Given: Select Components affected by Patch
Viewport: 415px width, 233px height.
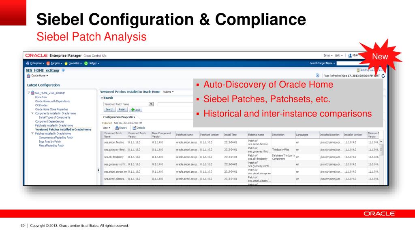Looking at the screenshot, I should [56, 138].
